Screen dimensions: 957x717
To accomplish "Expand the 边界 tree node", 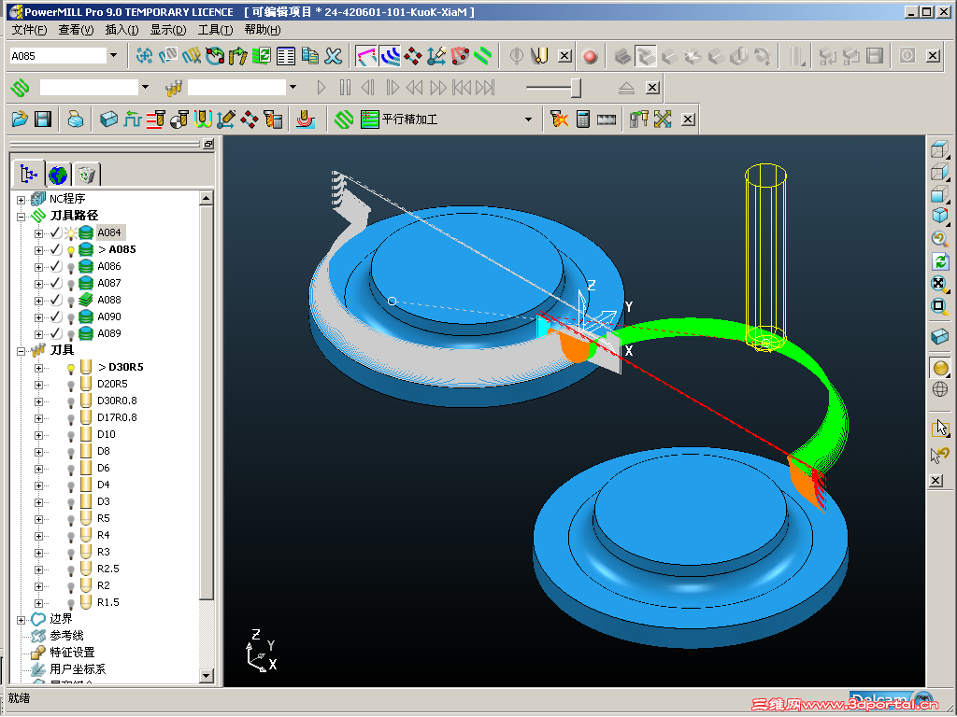I will (x=21, y=620).
